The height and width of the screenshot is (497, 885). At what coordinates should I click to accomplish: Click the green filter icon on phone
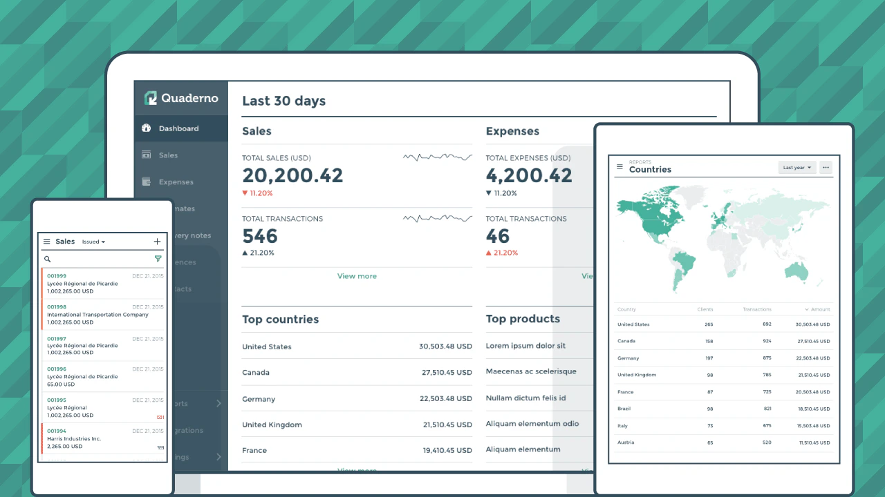pyautogui.click(x=158, y=259)
